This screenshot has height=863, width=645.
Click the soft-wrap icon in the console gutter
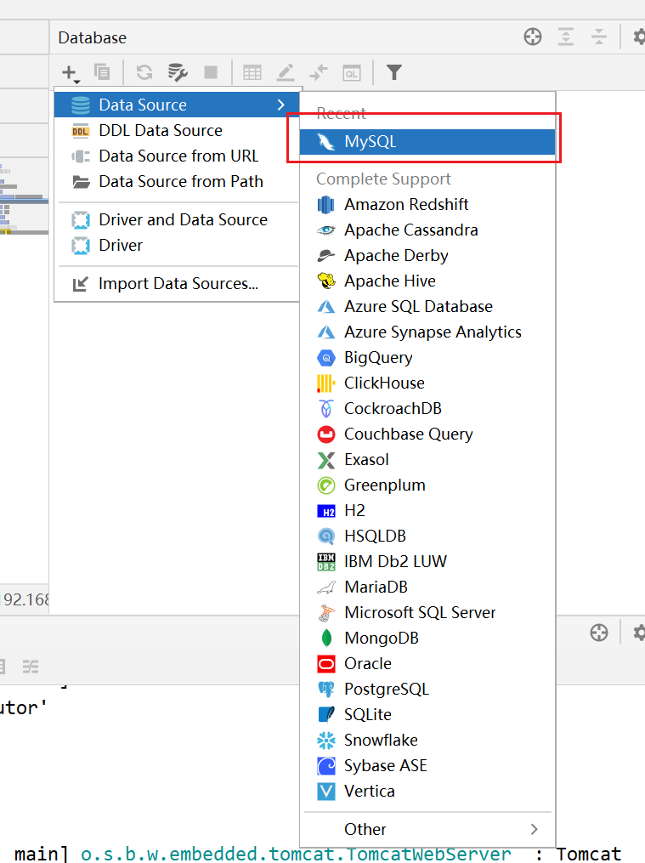tap(31, 667)
